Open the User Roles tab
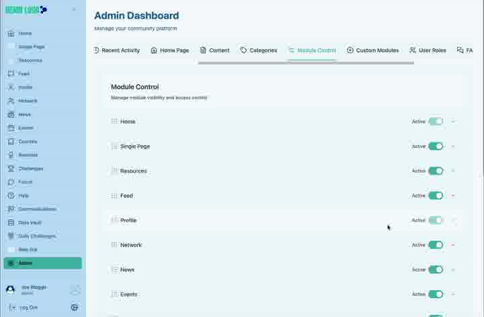484x317 pixels. click(x=428, y=50)
